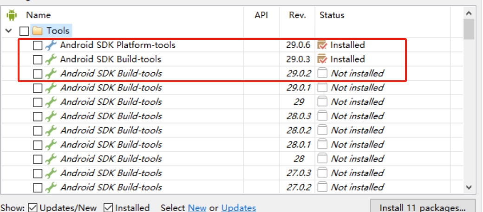Click Not installed text for rev 29.0.1
Image resolution: width=483 pixels, height=212 pixels.
357,88
